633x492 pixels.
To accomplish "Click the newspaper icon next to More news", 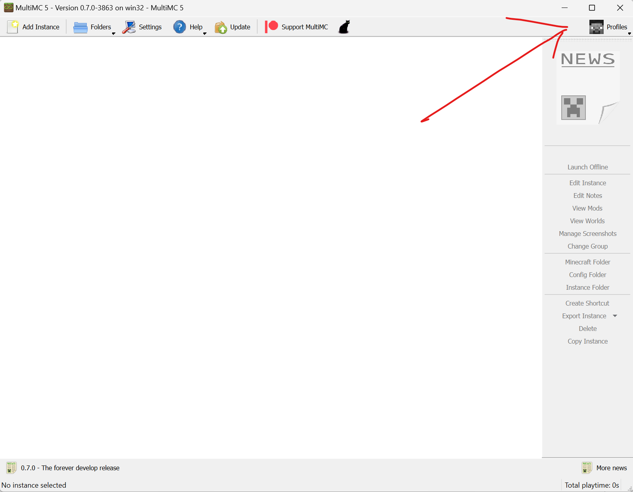I will (x=587, y=468).
